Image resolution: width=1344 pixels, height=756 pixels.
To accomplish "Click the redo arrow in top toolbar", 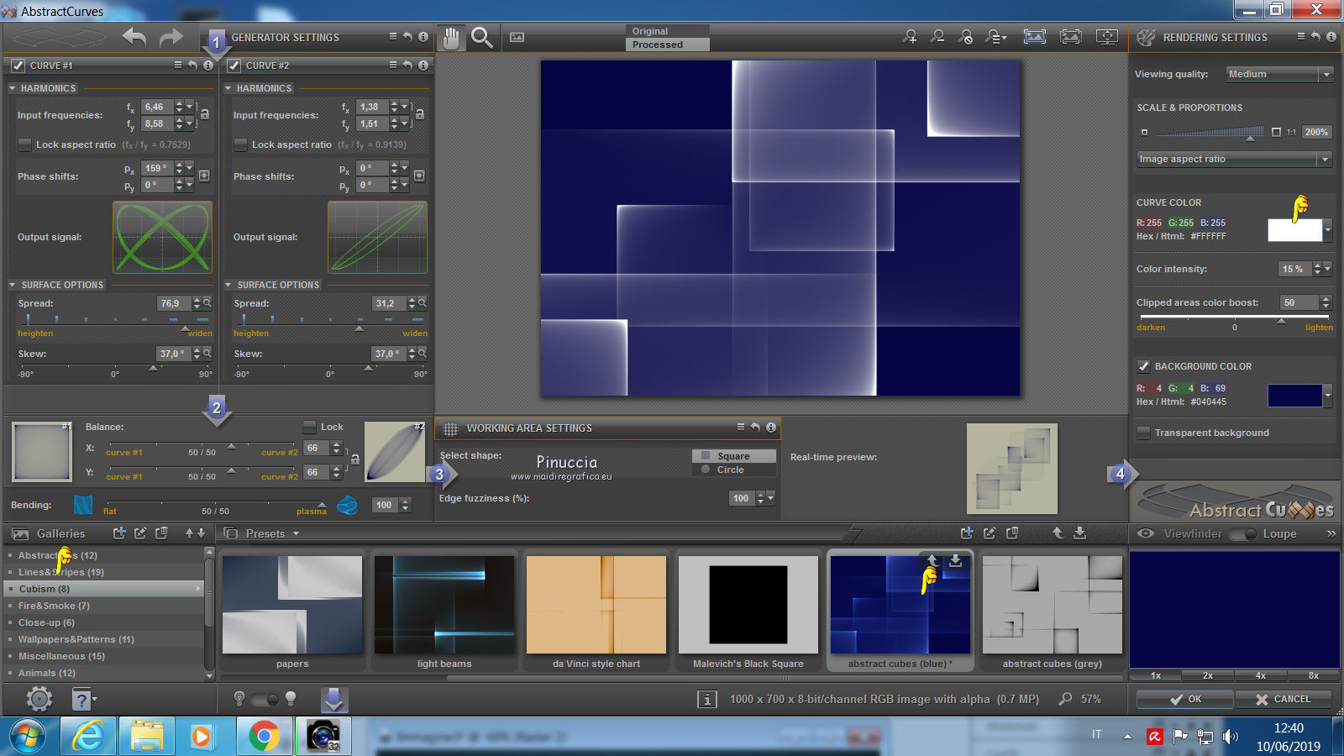I will click(171, 38).
